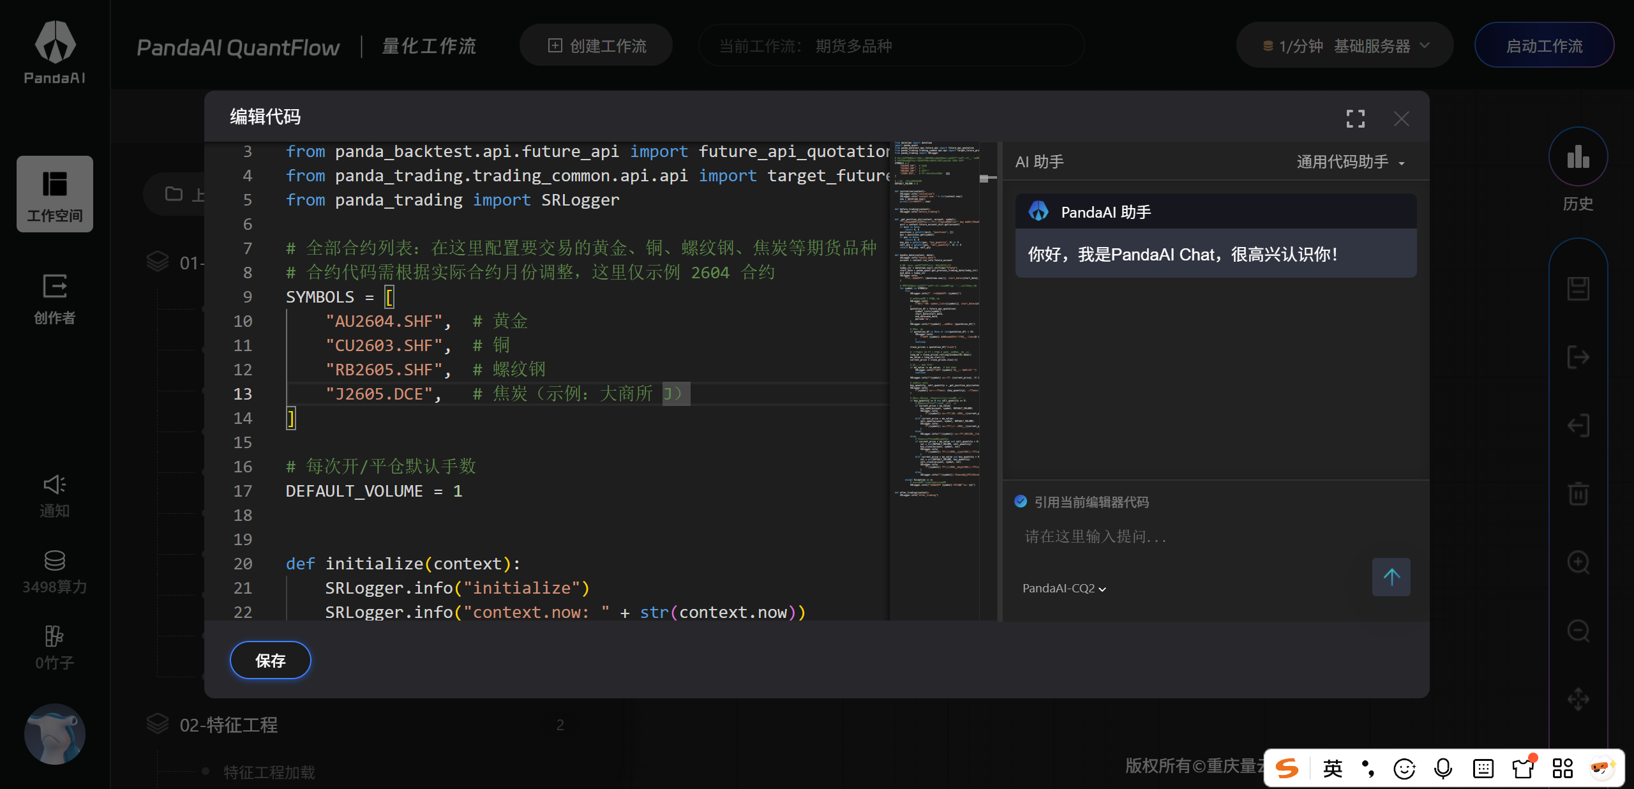
Task: Open the 通用代码助手 assistant dropdown
Action: [x=1351, y=162]
